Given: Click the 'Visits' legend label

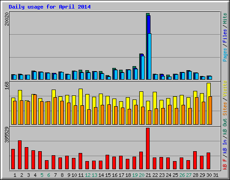Looking at the screenshot, I should pos(225,89).
